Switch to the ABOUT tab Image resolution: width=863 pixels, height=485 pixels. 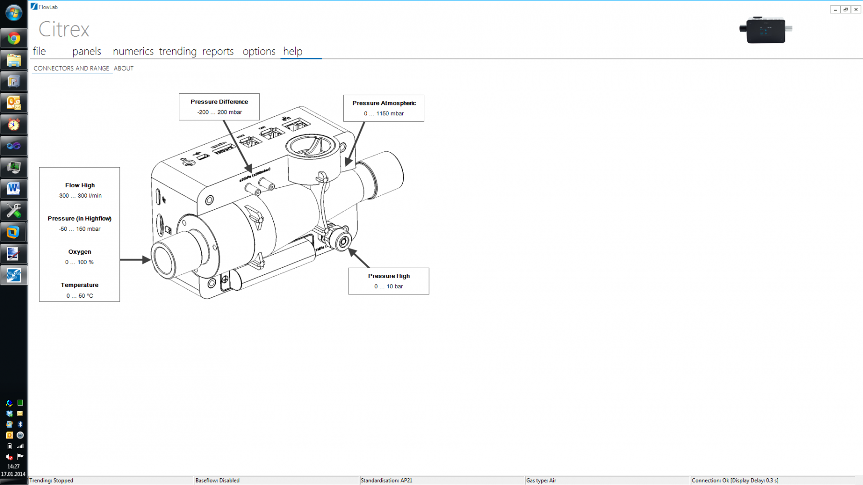pyautogui.click(x=123, y=68)
